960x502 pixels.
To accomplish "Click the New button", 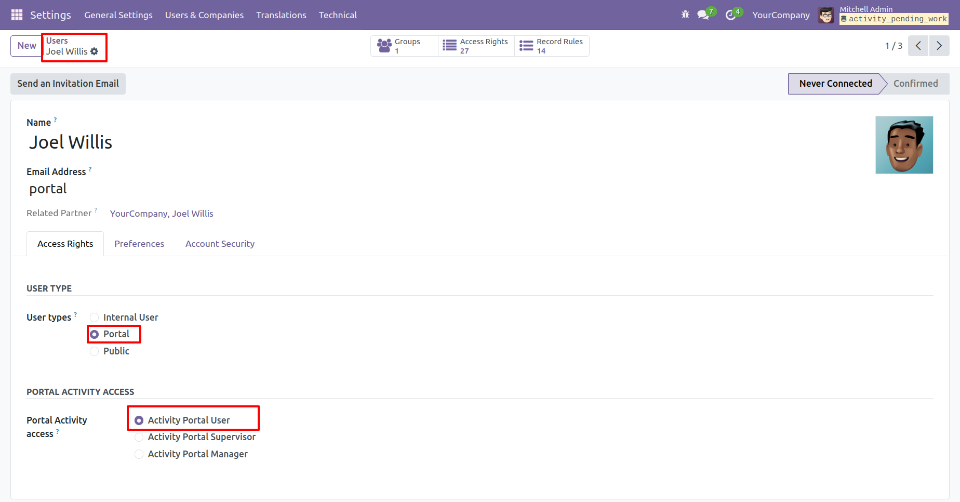I will tap(26, 46).
